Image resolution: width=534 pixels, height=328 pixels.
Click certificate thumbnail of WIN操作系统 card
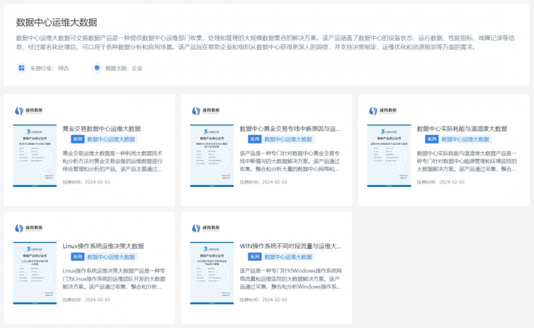tap(212, 272)
